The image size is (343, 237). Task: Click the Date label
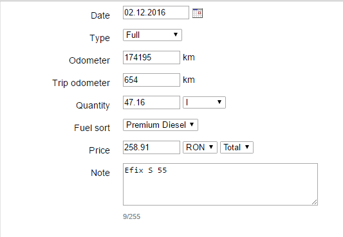pyautogui.click(x=100, y=15)
